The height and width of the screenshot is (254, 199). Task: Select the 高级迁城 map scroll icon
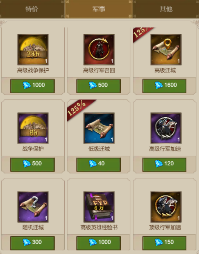[166, 50]
